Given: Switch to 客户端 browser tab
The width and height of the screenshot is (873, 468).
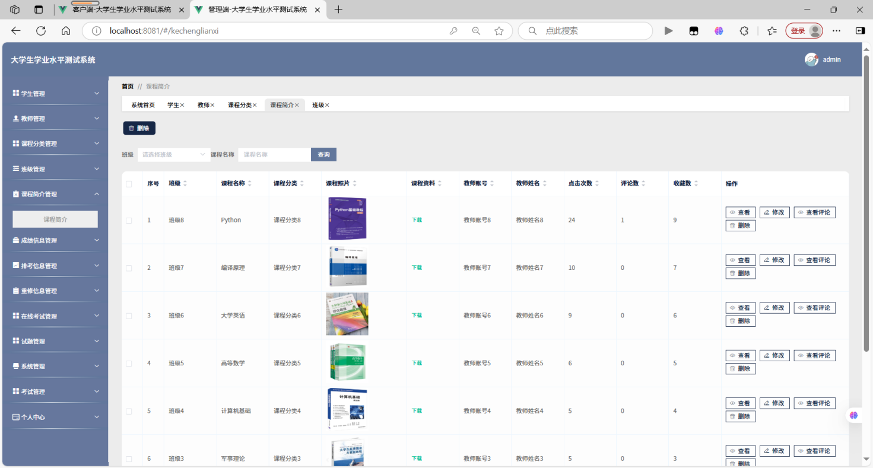Looking at the screenshot, I should tap(122, 9).
